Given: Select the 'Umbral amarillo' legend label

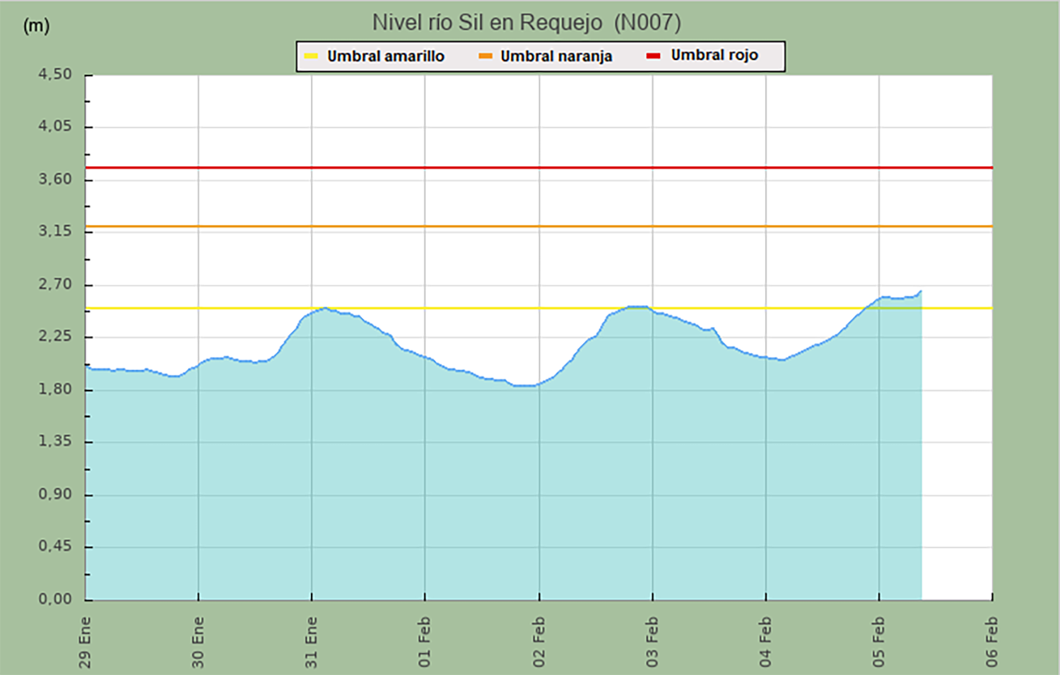Looking at the screenshot, I should pos(385,56).
